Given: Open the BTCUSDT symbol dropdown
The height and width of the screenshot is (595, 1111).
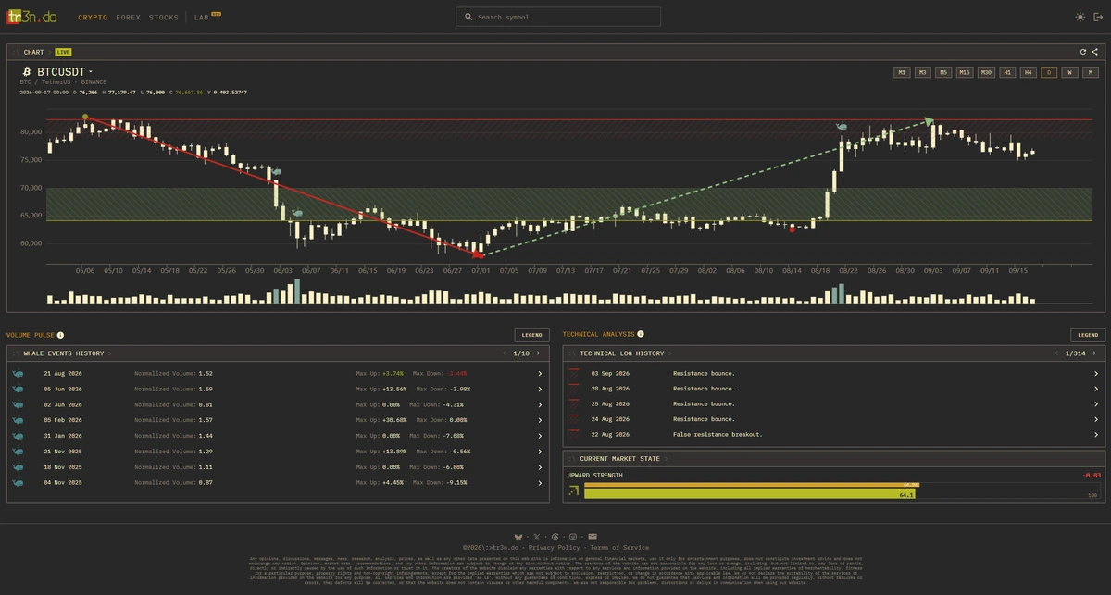Looking at the screenshot, I should (x=65, y=71).
